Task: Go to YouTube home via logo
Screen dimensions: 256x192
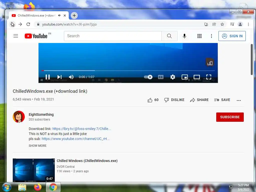Action: click(x=36, y=36)
